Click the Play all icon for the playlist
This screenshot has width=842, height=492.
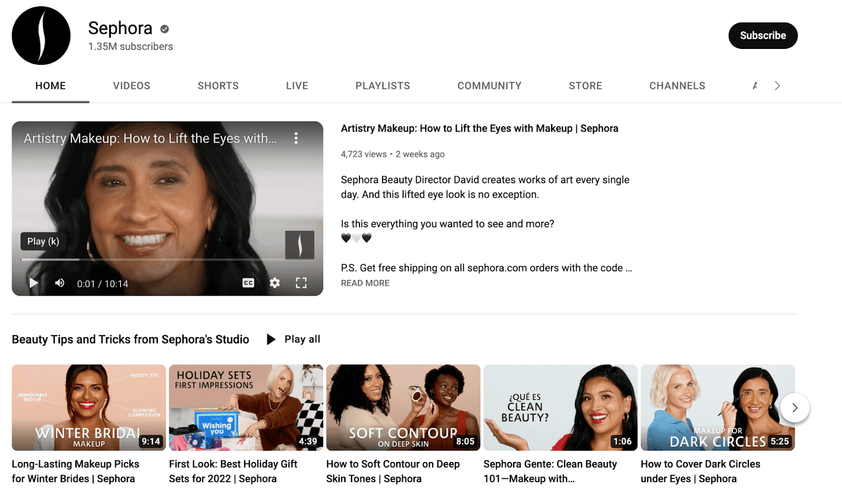pos(270,339)
